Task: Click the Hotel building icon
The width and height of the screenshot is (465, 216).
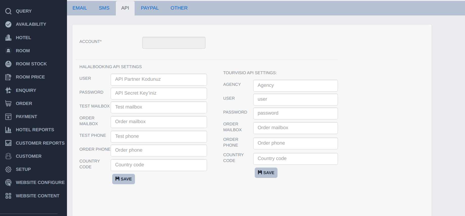Action: pyautogui.click(x=8, y=38)
